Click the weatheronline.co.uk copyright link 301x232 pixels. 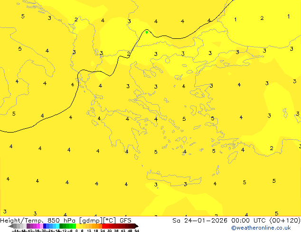coord(261,228)
